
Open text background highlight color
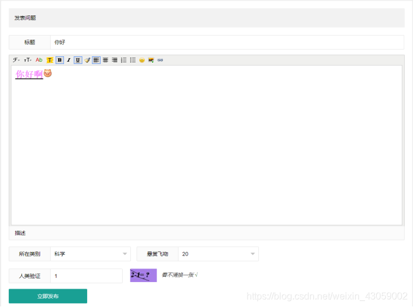[x=50, y=60]
